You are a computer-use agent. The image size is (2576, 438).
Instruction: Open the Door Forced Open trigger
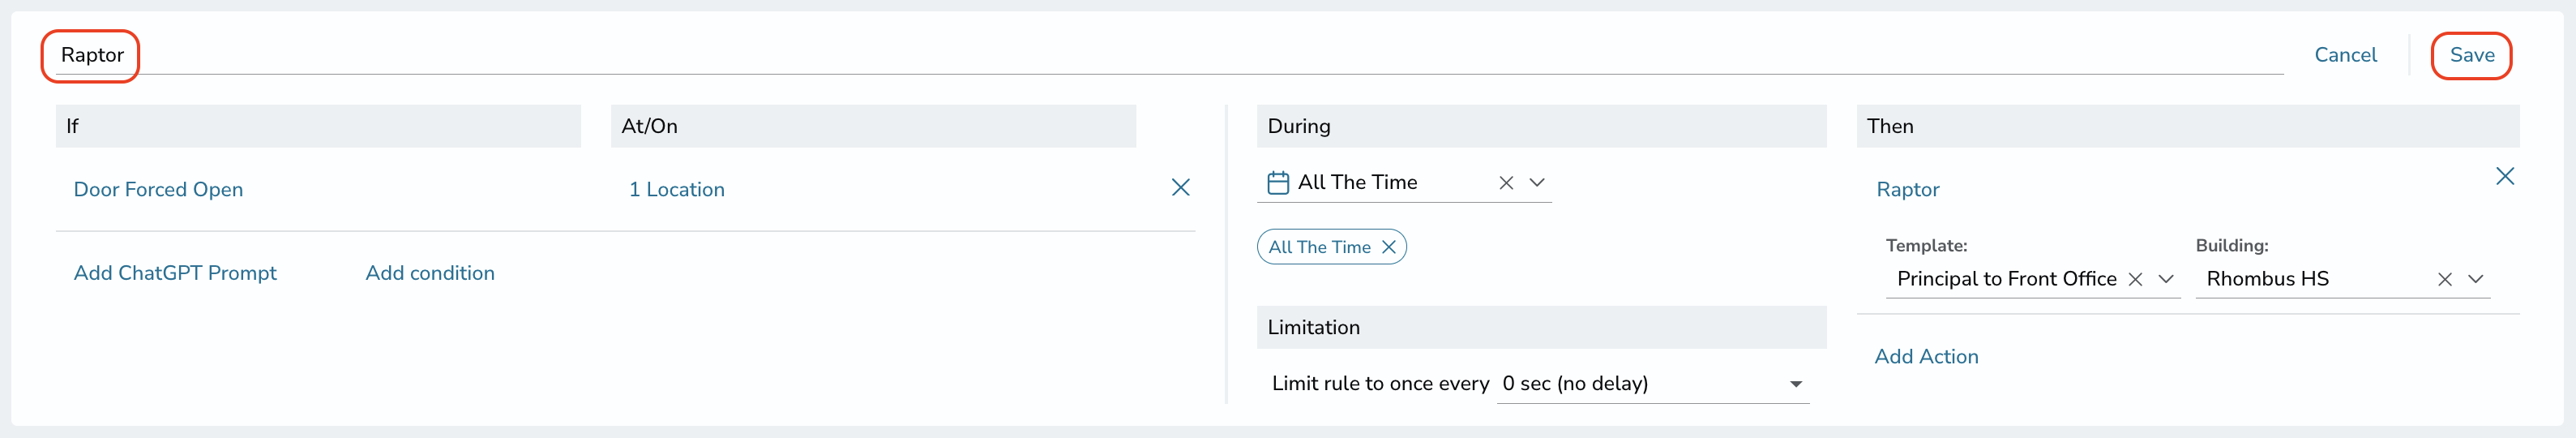click(x=158, y=190)
